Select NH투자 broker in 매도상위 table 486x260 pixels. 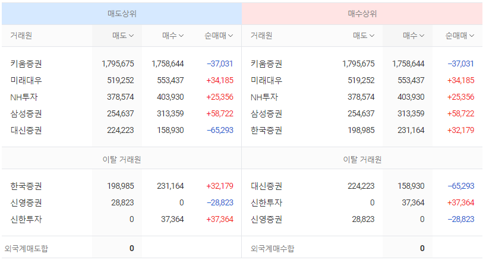[24, 97]
